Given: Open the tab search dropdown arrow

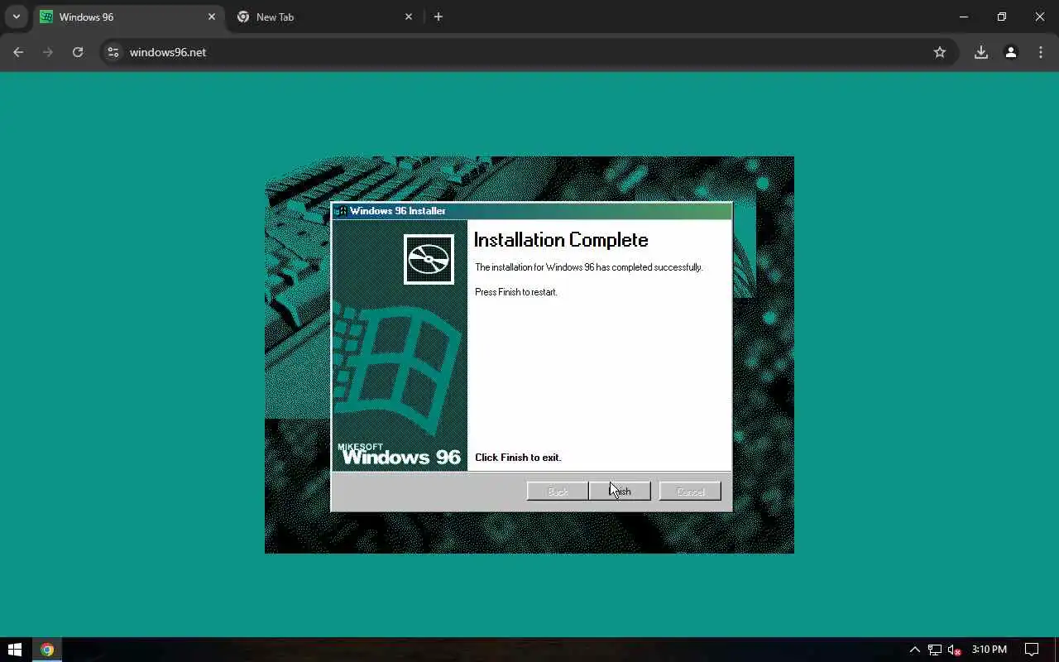Looking at the screenshot, I should (x=16, y=17).
